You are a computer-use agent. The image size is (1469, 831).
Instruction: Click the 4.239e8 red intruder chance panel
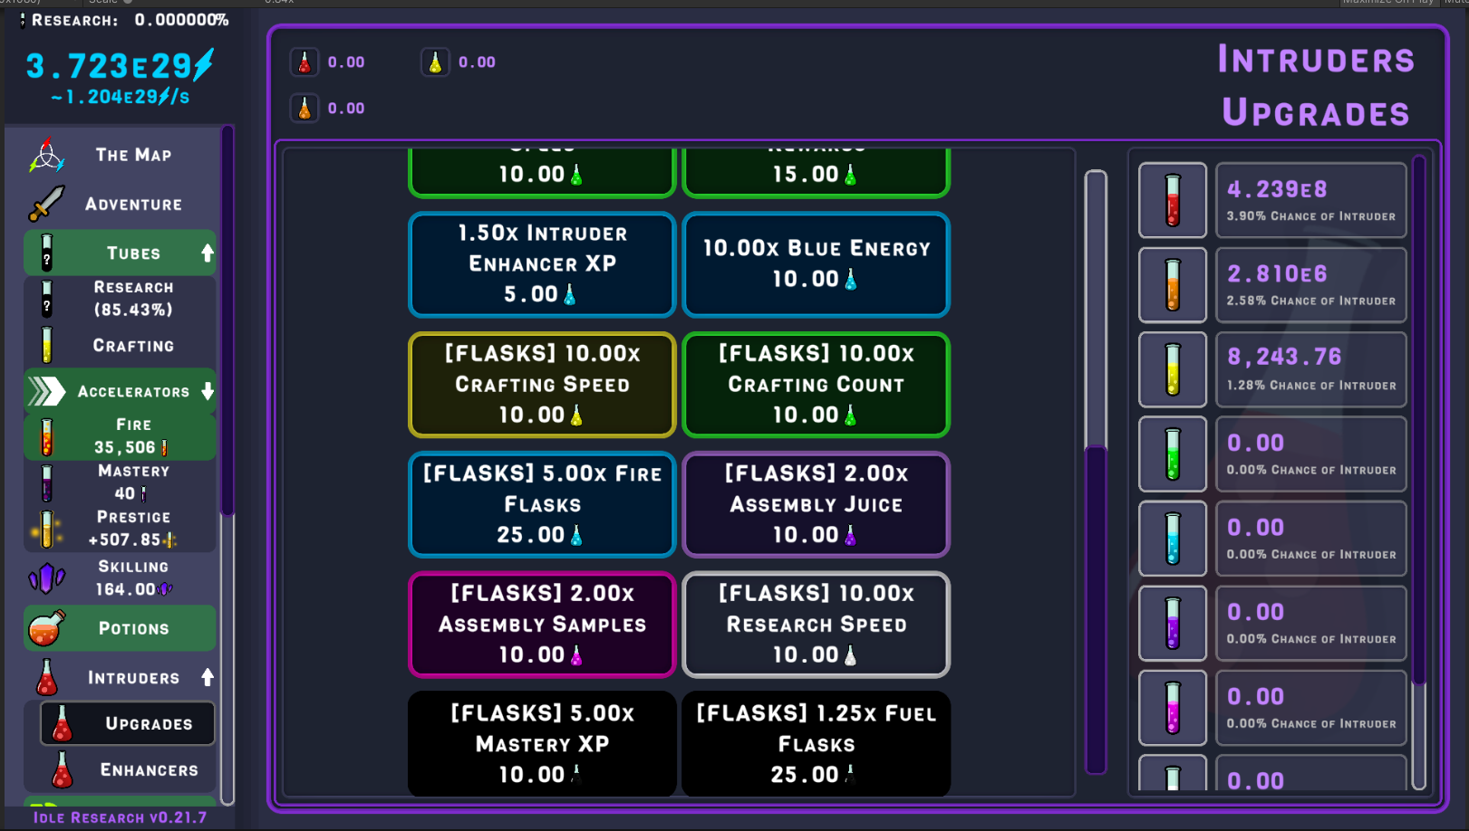(1310, 200)
